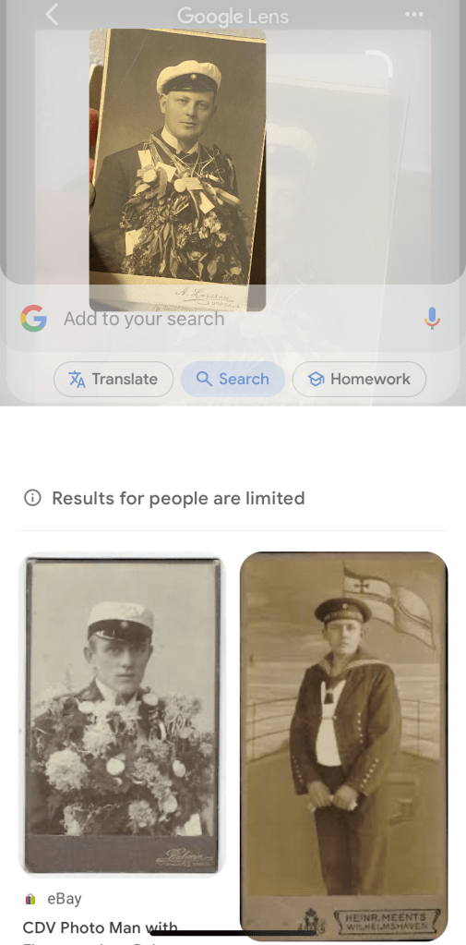Tap the microphone voice search icon
Image resolution: width=466 pixels, height=945 pixels.
coord(432,318)
